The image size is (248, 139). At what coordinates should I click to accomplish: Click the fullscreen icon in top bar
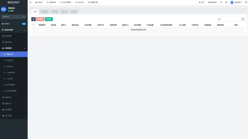[x=226, y=2]
